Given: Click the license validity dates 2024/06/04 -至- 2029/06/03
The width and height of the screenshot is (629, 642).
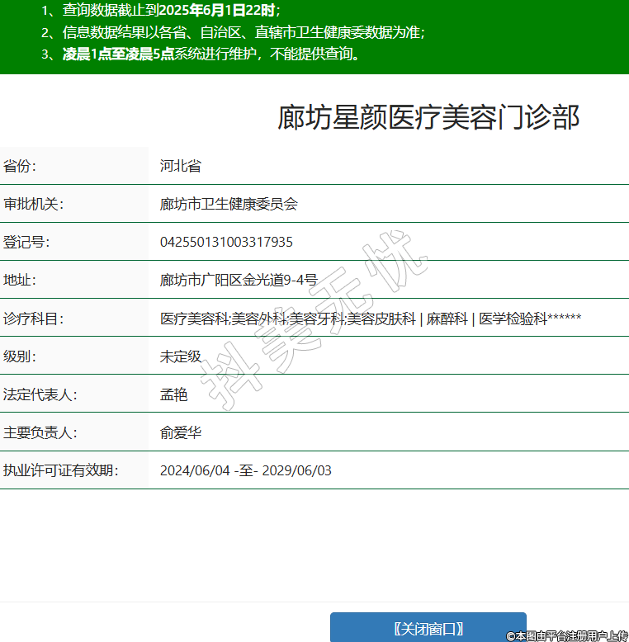Looking at the screenshot, I should [245, 470].
